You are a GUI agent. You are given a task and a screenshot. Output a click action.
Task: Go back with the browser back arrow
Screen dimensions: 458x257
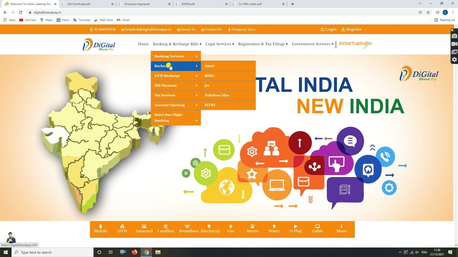(x=5, y=12)
